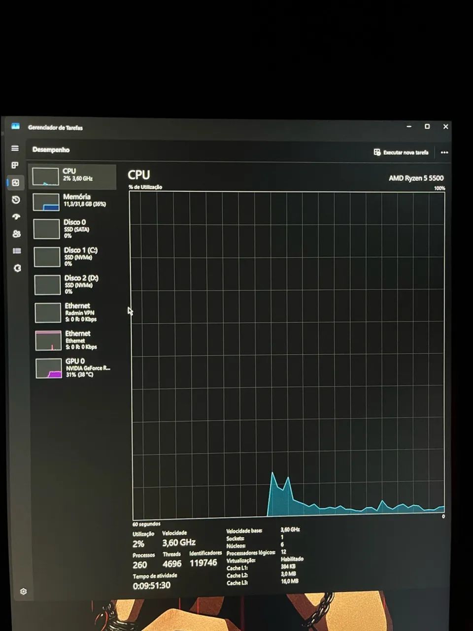Image resolution: width=473 pixels, height=631 pixels.
Task: Maximize the Gerenciador de Tarefas window
Action: point(427,127)
